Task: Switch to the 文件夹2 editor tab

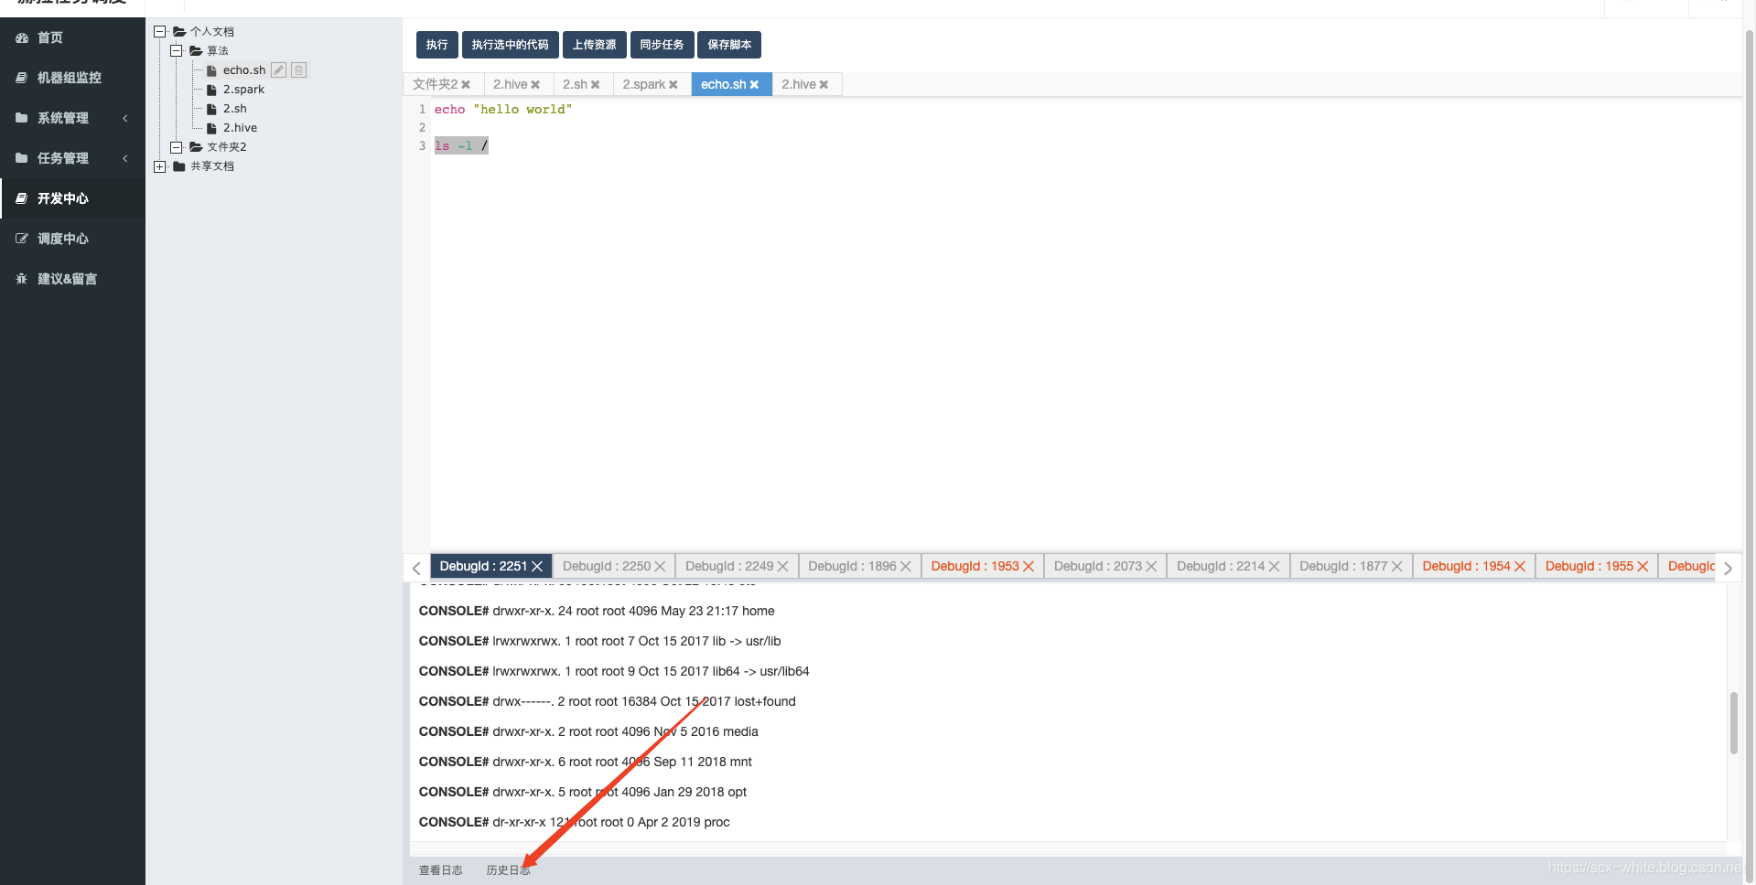Action: click(x=435, y=84)
